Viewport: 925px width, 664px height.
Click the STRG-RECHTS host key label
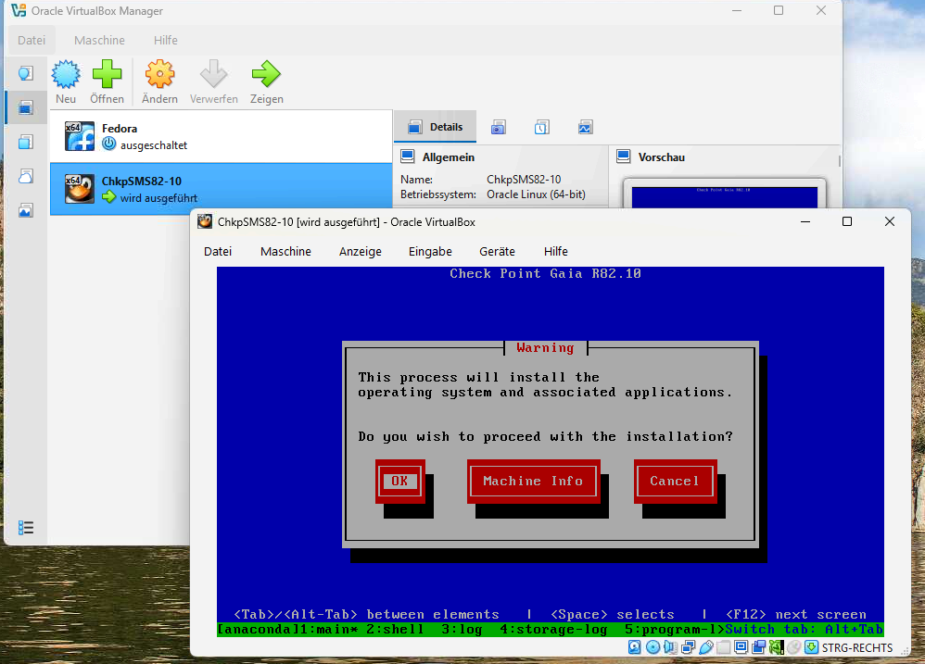pyautogui.click(x=857, y=647)
